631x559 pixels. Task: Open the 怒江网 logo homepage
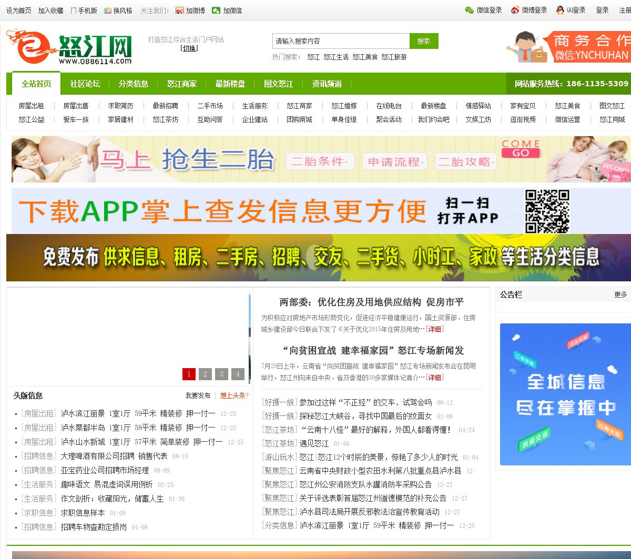69,47
